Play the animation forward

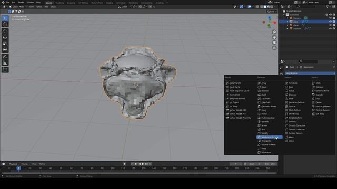tap(143, 164)
